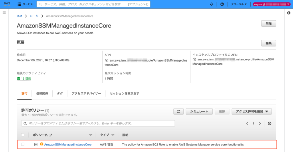Open AmazonSSMManagedInstanceCore policy link
The image size is (293, 152).
(68, 145)
